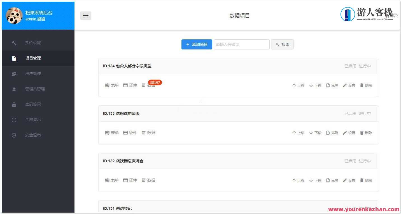Move project ID.133 up using 上移 arrow

pyautogui.click(x=298, y=133)
